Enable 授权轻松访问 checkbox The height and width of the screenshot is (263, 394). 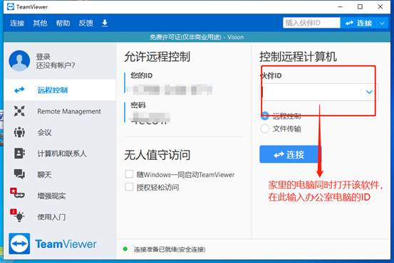(x=129, y=187)
